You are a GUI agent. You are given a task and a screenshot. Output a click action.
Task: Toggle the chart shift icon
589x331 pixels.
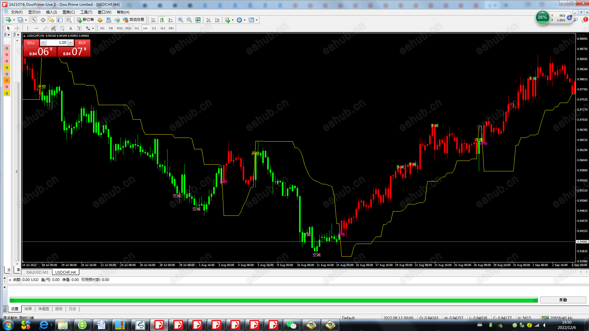[217, 20]
